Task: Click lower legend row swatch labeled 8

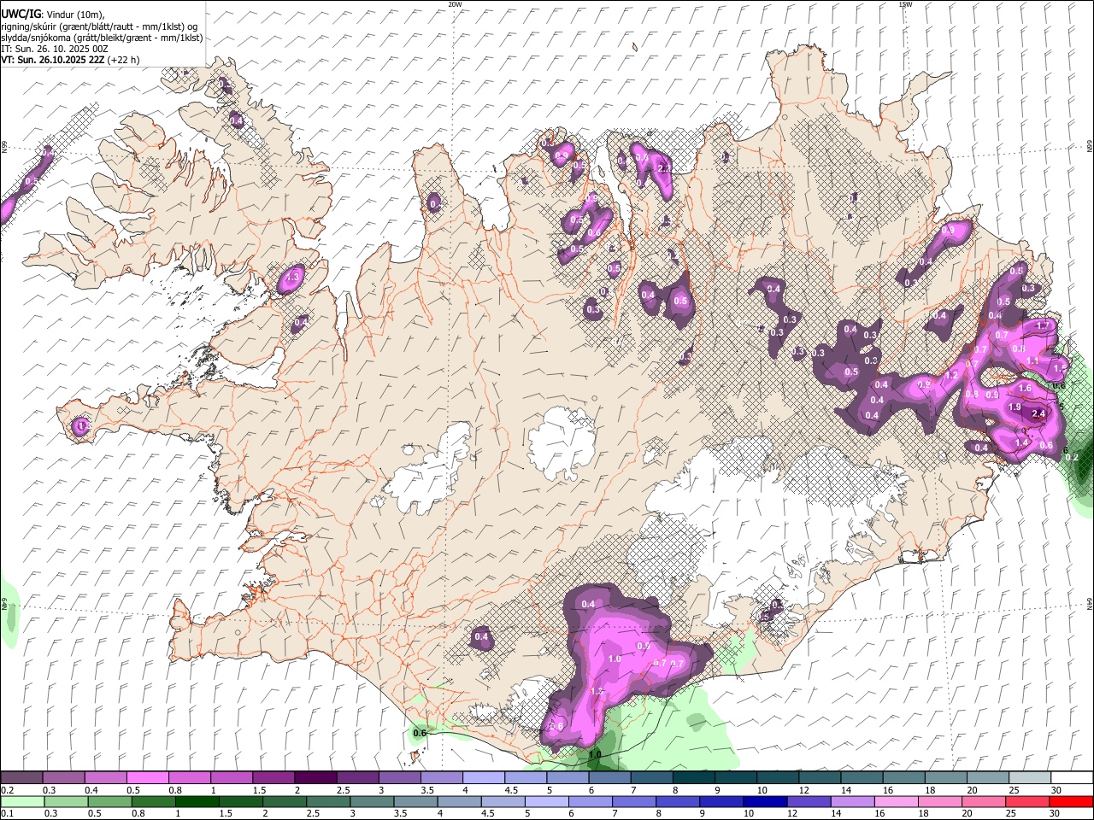Action: point(678,801)
